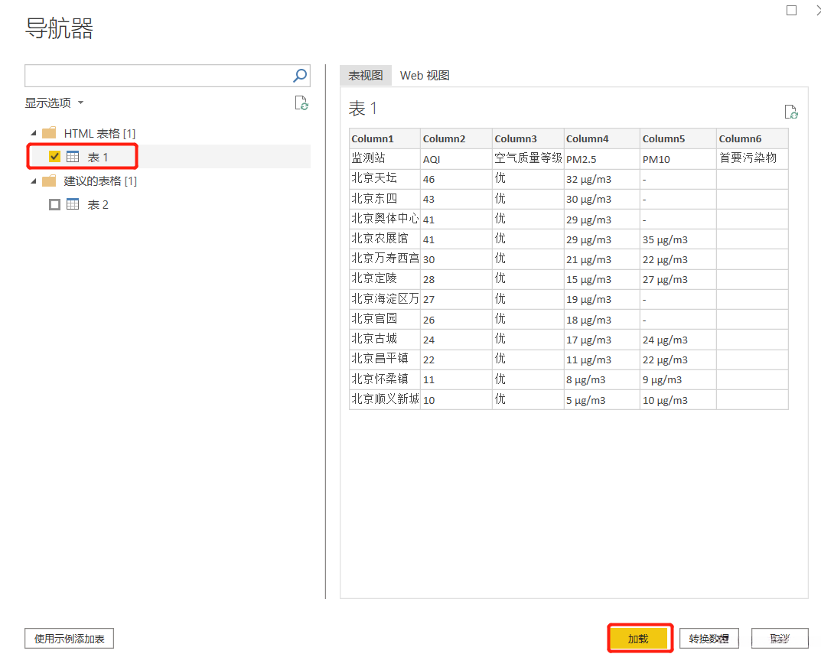Click the 取消 button
The image size is (821, 654).
[x=780, y=639]
